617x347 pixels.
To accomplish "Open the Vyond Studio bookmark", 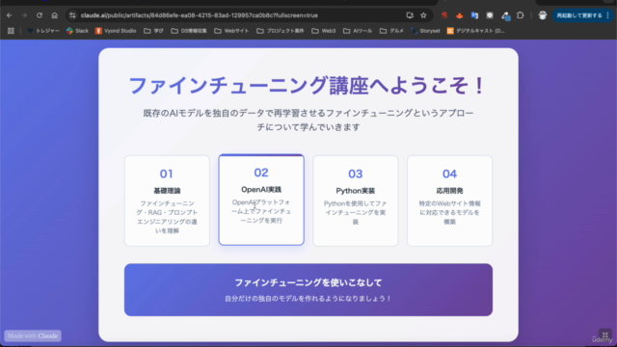I will [x=116, y=31].
